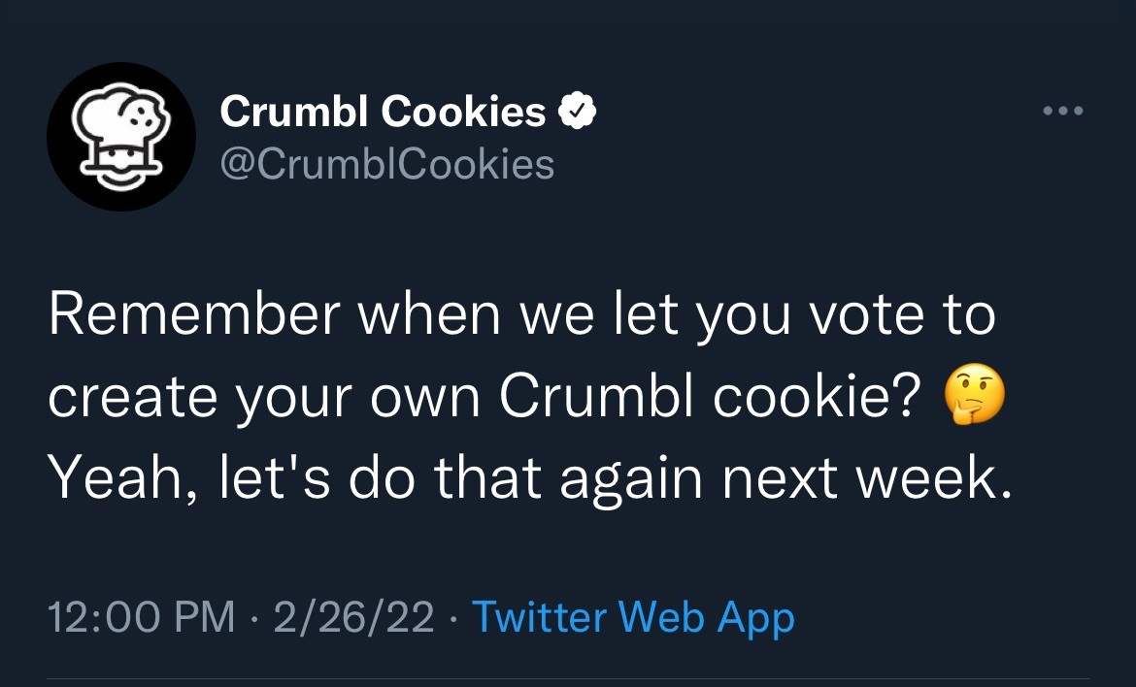Open the Twitter Web App source link
The height and width of the screenshot is (687, 1136).
(632, 617)
